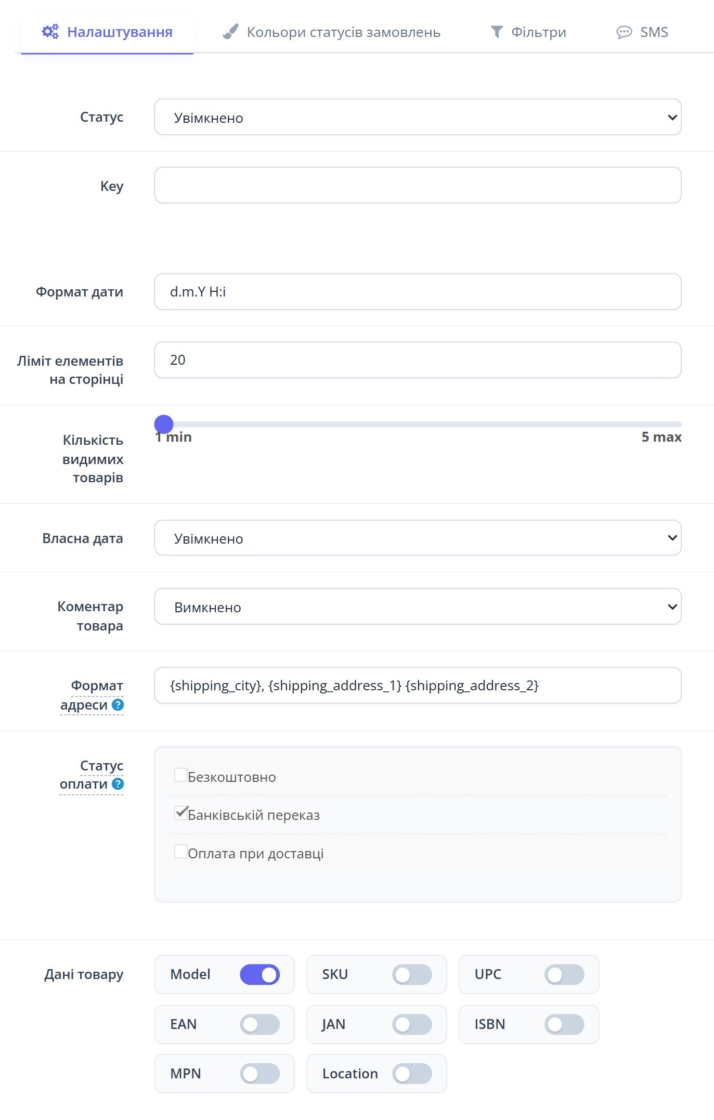
Task: Click the Формат адреси text field
Action: 418,686
